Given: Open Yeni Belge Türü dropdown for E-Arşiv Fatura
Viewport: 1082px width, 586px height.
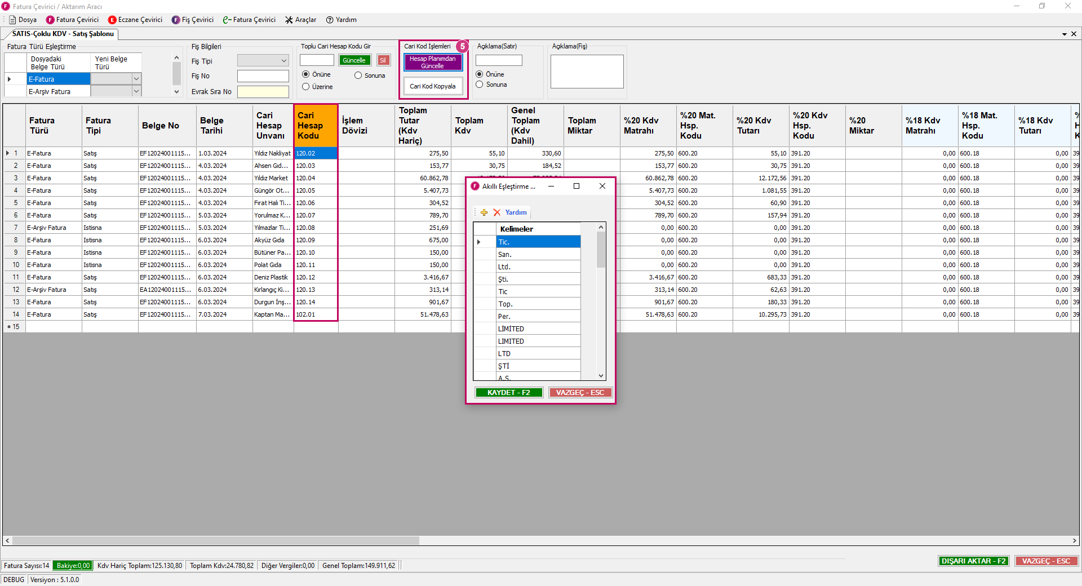Looking at the screenshot, I should click(136, 91).
